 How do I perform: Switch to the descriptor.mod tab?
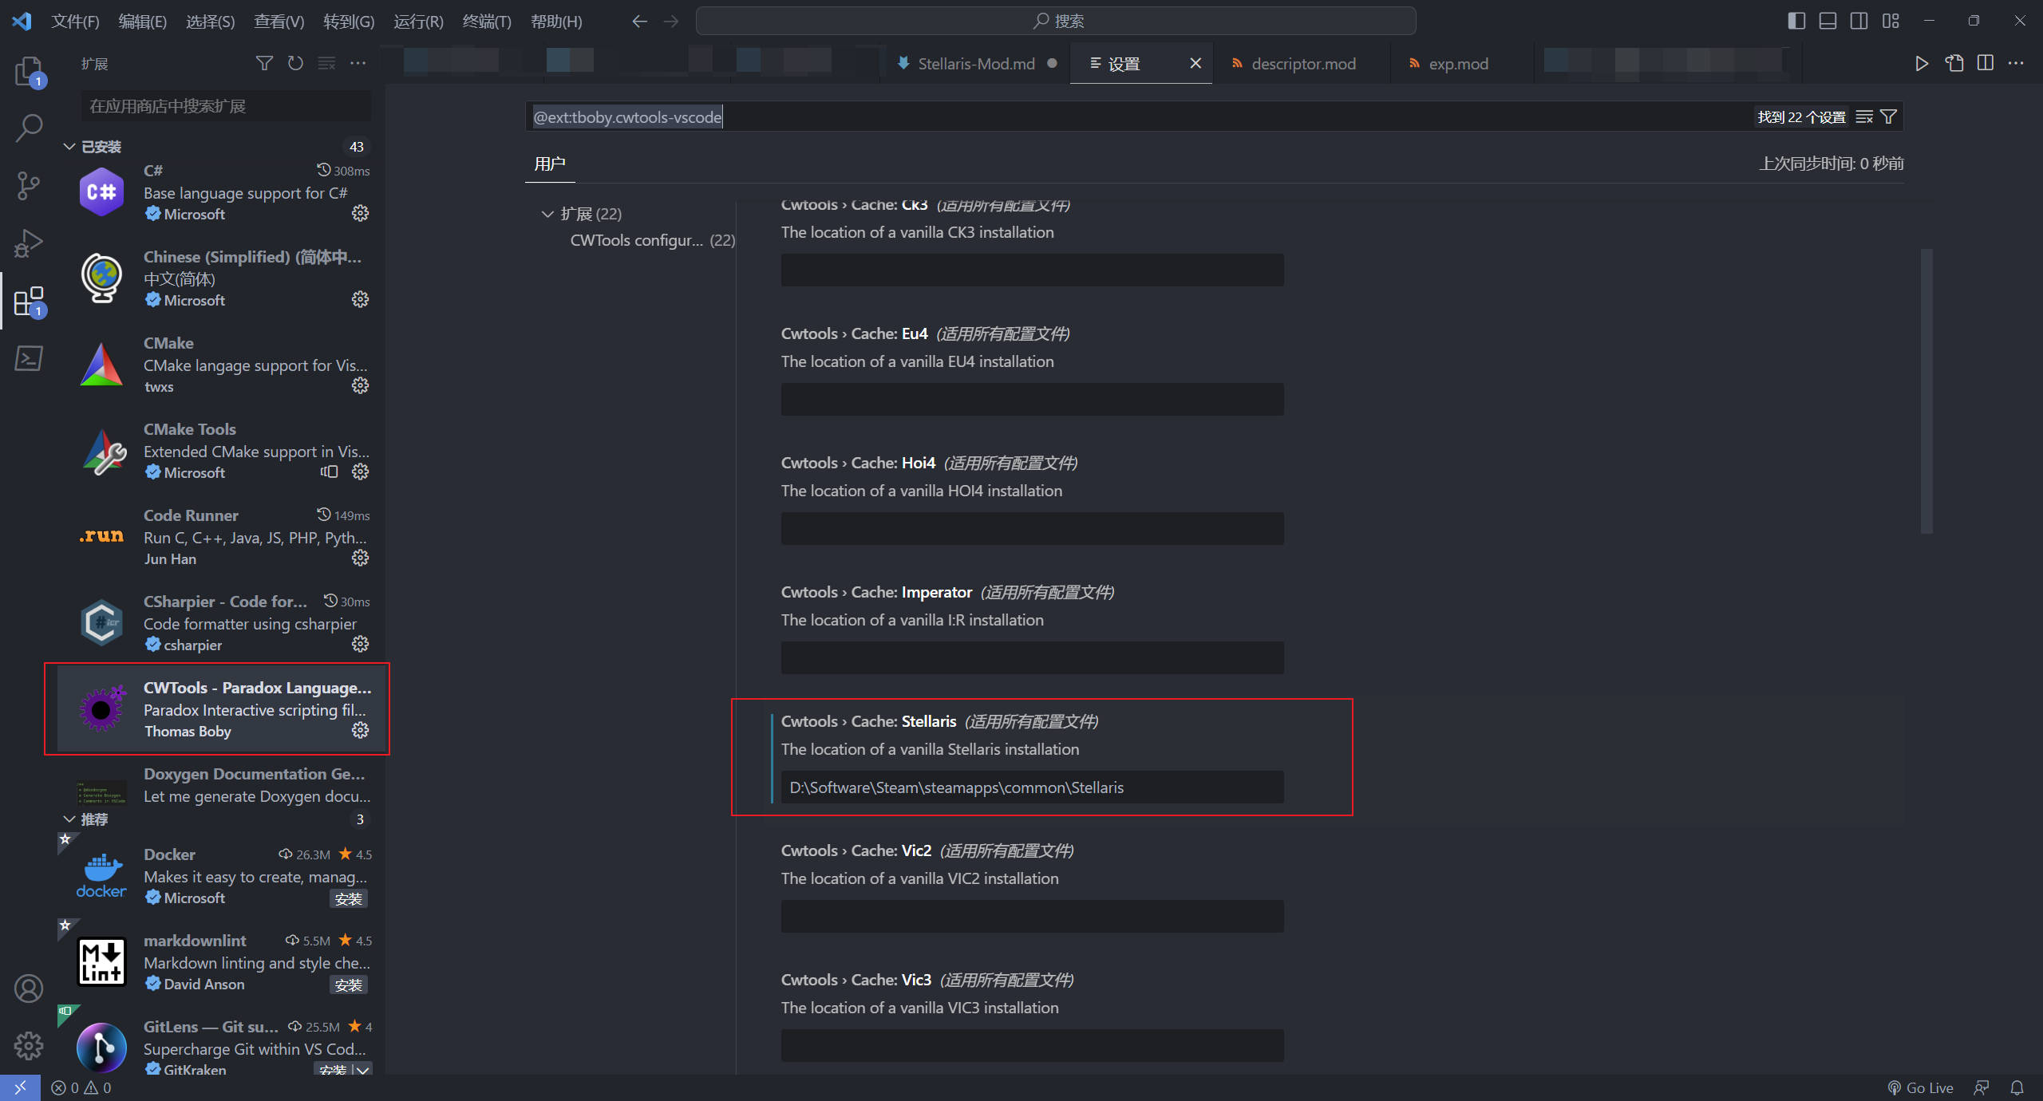point(1303,64)
